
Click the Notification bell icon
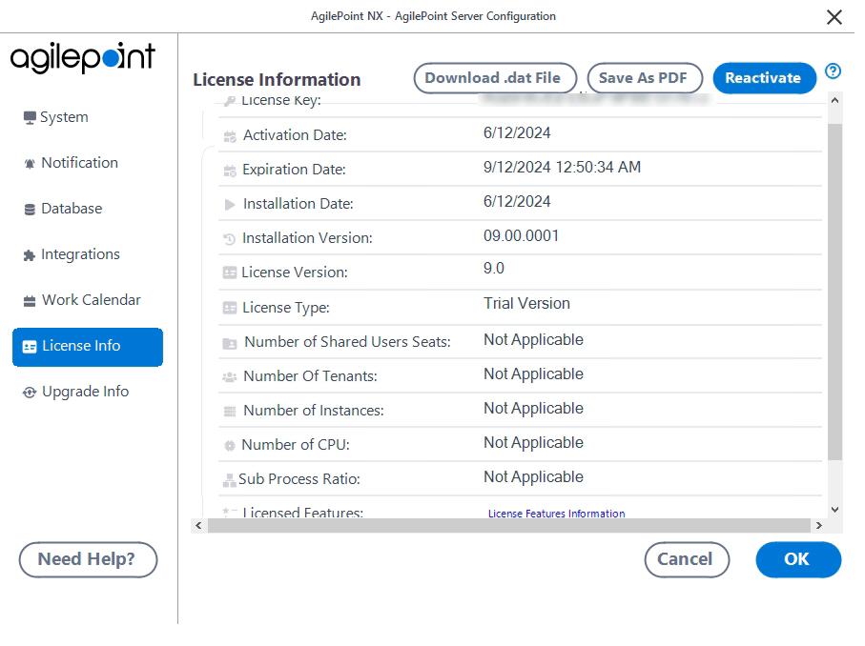click(30, 164)
